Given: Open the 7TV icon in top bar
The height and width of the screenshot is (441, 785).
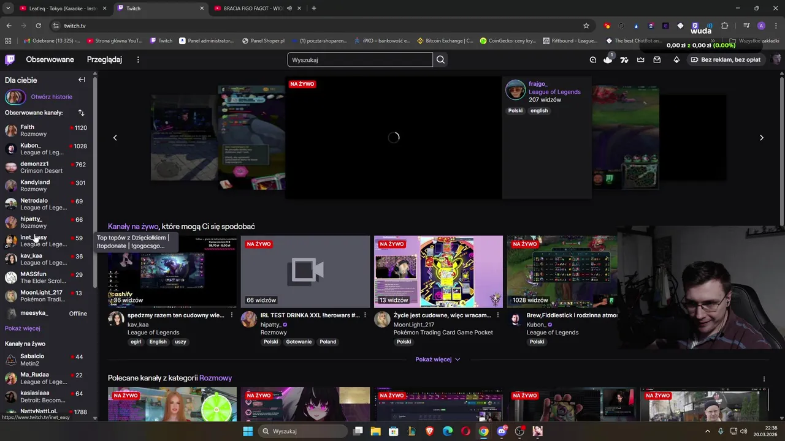Looking at the screenshot, I should click(x=624, y=59).
